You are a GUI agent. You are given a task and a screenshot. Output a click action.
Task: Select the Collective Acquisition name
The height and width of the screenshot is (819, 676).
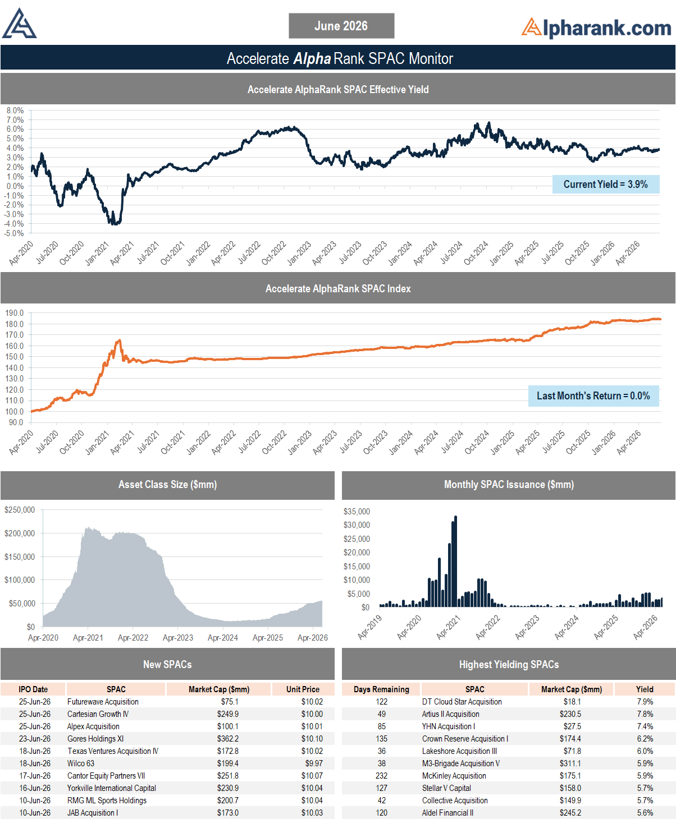tap(455, 800)
